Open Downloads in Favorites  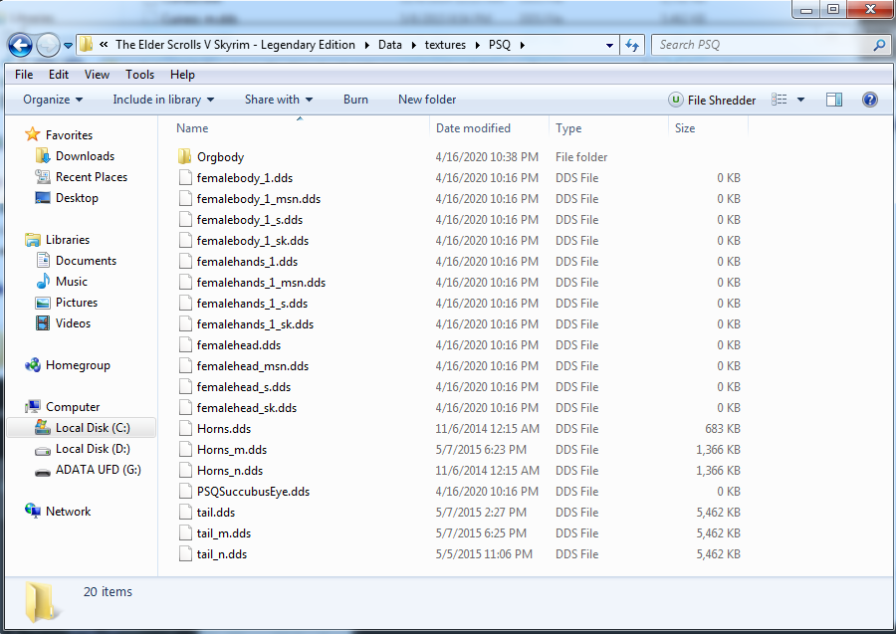86,156
